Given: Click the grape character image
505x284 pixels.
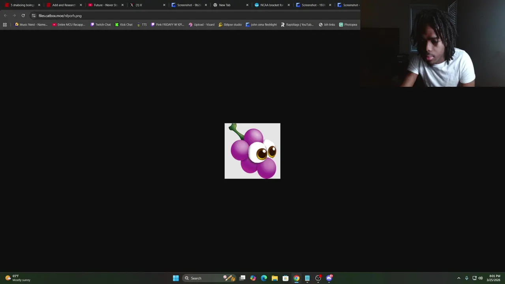Looking at the screenshot, I should pos(252,151).
